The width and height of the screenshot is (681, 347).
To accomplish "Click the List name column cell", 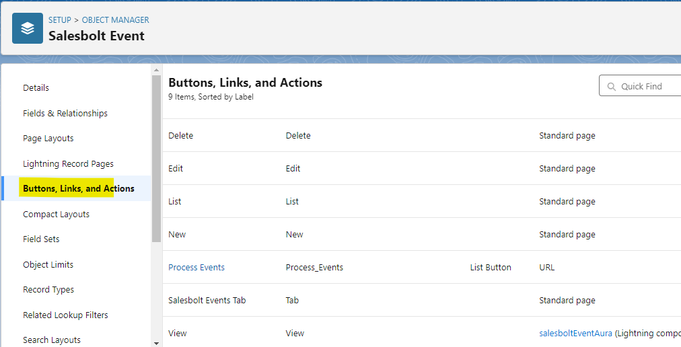I will (292, 202).
